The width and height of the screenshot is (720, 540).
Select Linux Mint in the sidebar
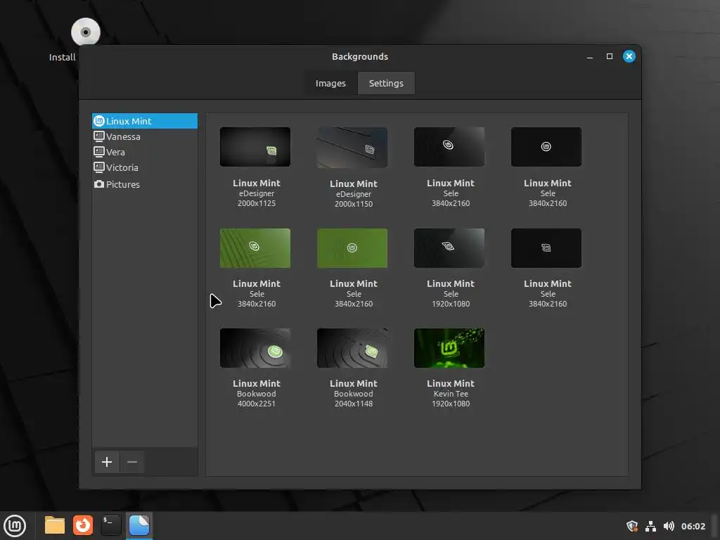tap(145, 121)
